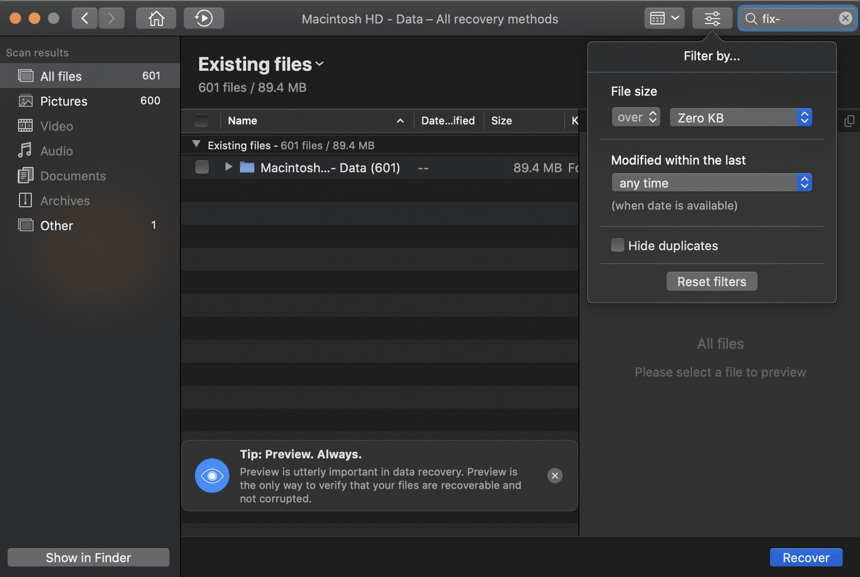Enable the Hide duplicates checkbox
The height and width of the screenshot is (577, 860).
[x=617, y=245]
